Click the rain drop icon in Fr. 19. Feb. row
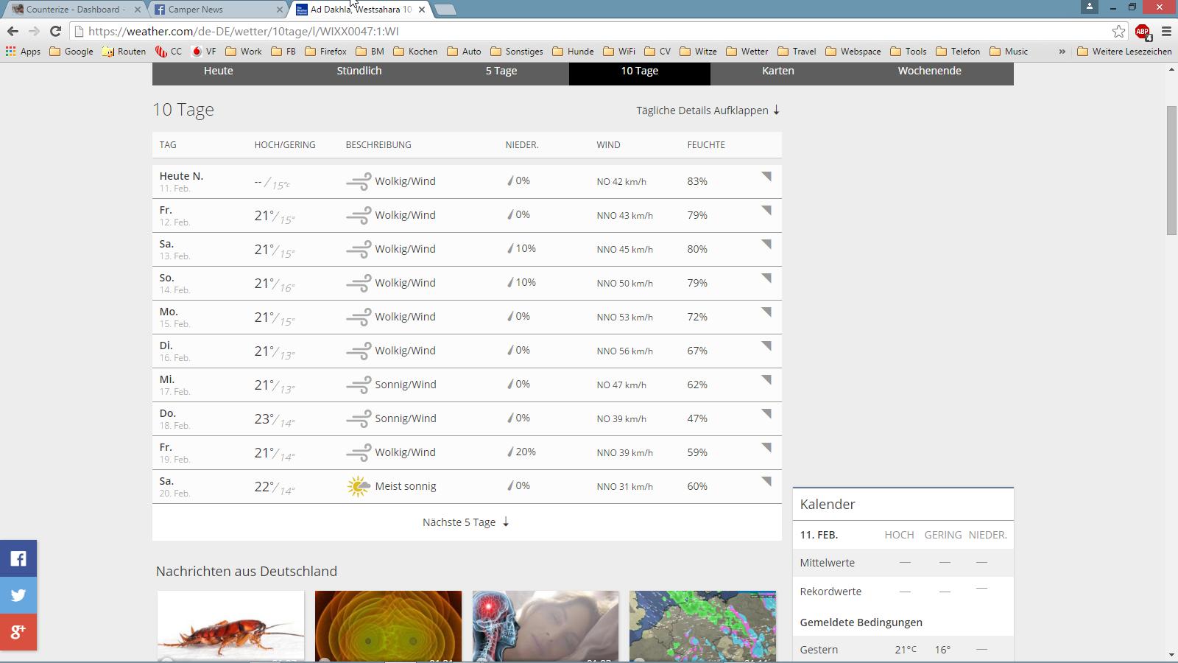Viewport: 1178px width, 663px height. tap(510, 452)
